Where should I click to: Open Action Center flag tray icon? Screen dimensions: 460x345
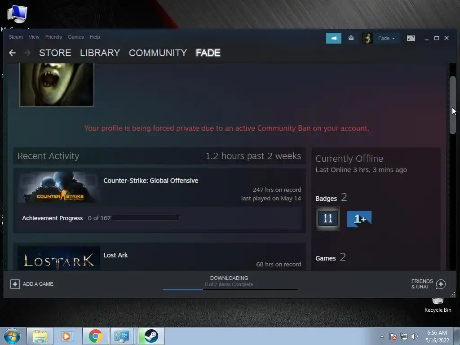tap(393, 336)
